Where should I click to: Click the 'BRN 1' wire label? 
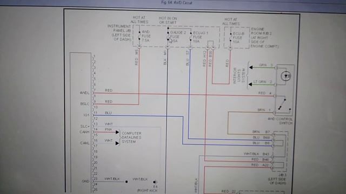pyautogui.click(x=264, y=110)
